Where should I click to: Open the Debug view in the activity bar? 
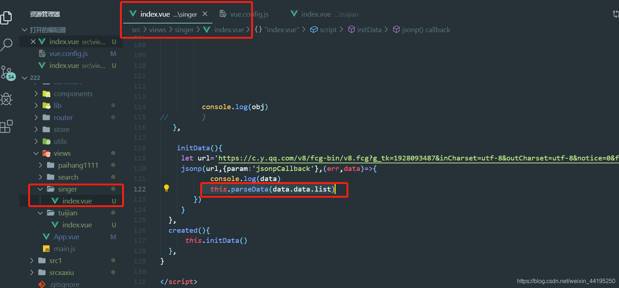(7, 99)
